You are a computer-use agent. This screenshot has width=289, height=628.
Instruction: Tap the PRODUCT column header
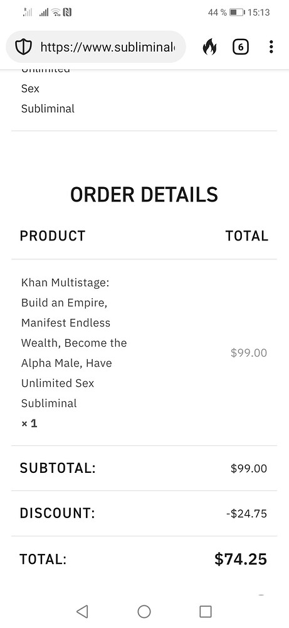pos(53,235)
